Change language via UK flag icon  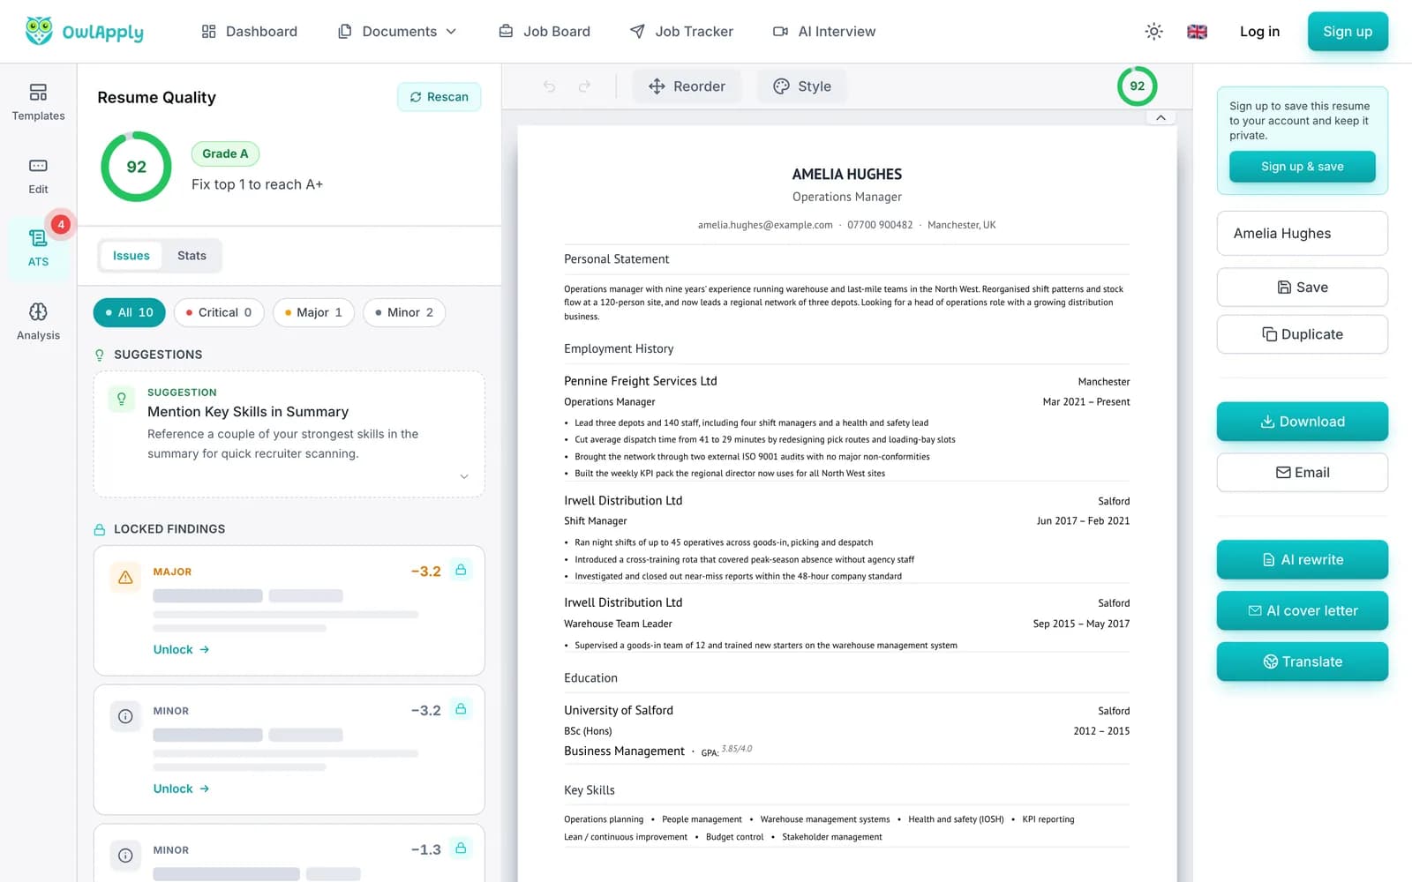pyautogui.click(x=1197, y=32)
